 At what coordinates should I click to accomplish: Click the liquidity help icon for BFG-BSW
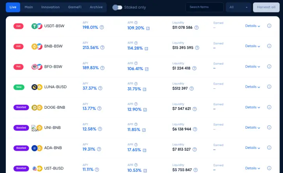pyautogui.click(x=194, y=68)
